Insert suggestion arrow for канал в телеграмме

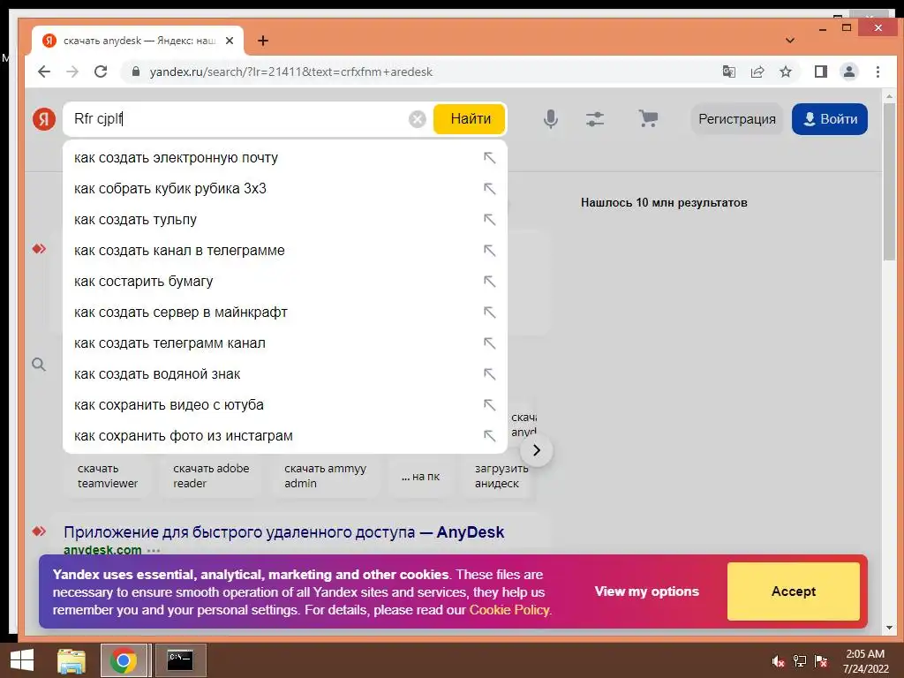[x=489, y=250]
